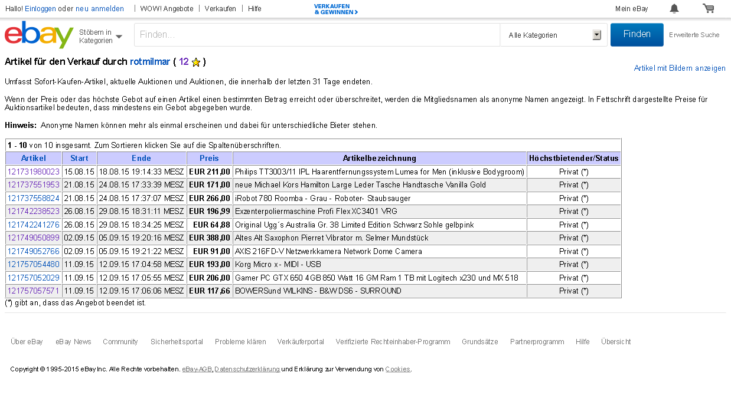Open eBay News footer link
The width and height of the screenshot is (731, 402).
pyautogui.click(x=73, y=342)
